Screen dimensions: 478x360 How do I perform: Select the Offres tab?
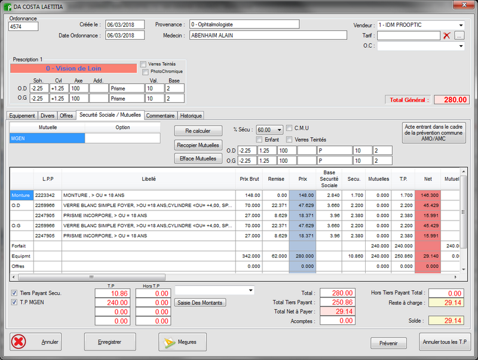point(66,116)
